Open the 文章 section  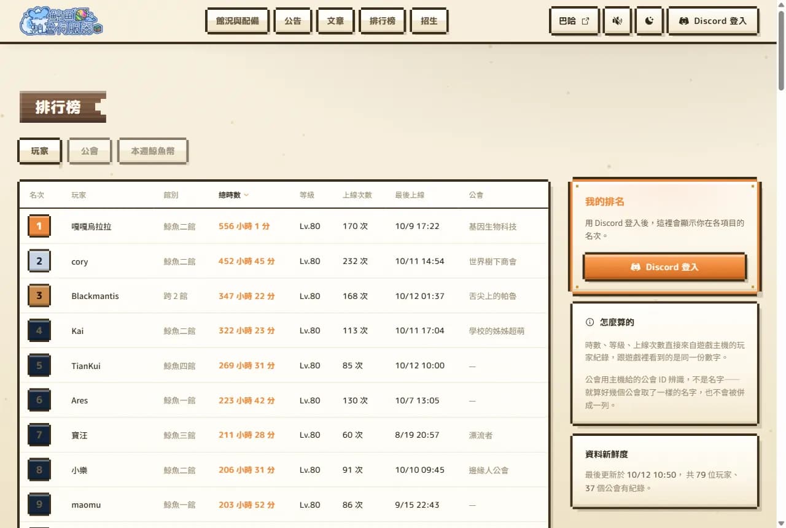[x=335, y=21]
